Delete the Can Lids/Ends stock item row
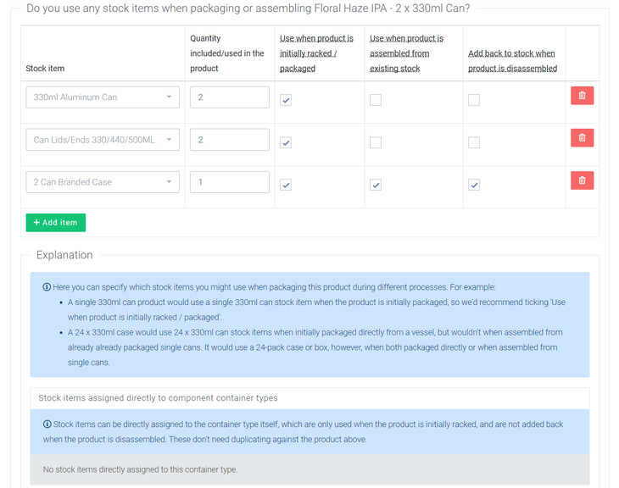The image size is (619, 488). coord(582,138)
